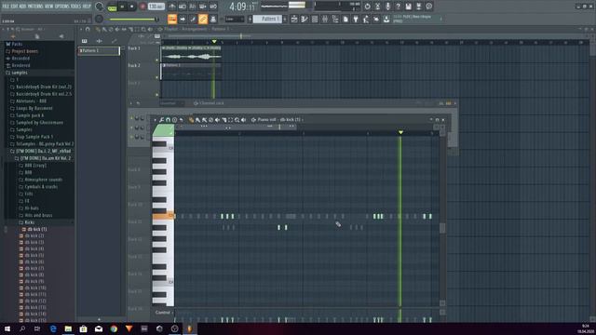Screen dimensions: 596x335
Task: Click the Pattern 1 clip on Track 2
Action: [x=191, y=72]
